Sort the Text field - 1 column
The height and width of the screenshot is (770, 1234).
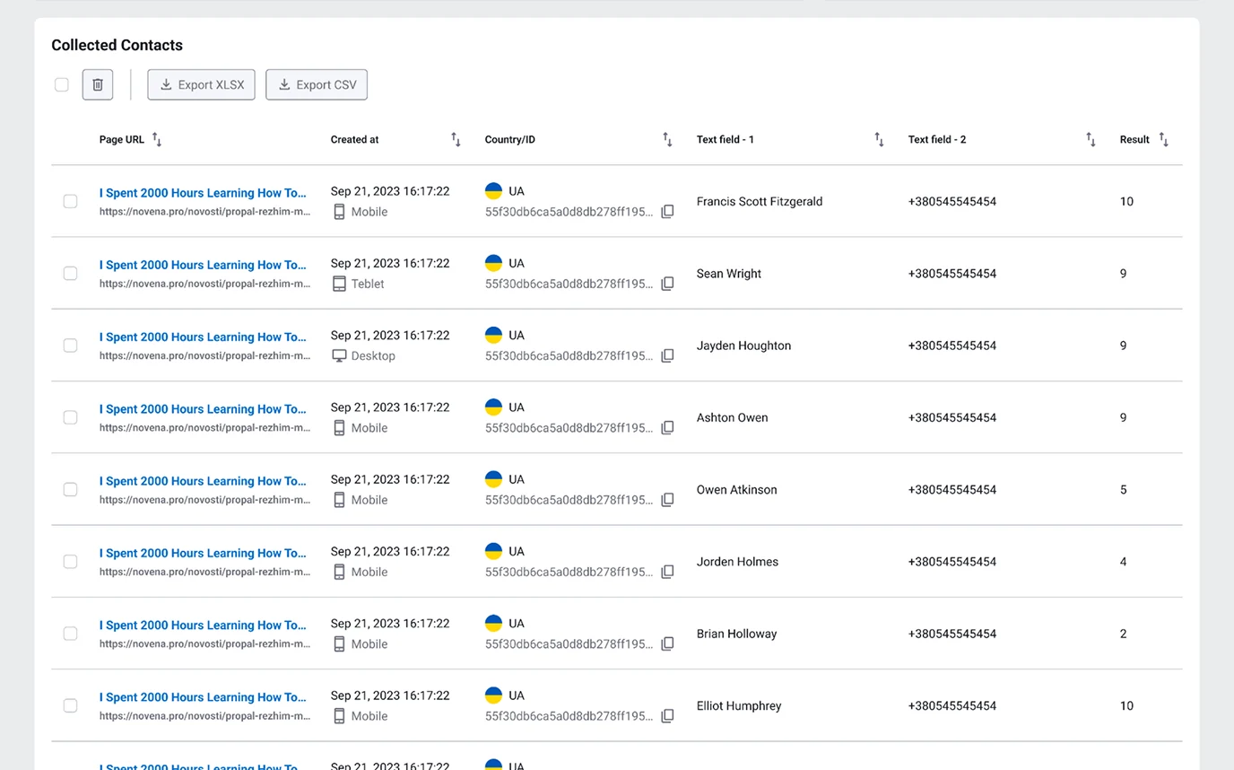click(879, 139)
